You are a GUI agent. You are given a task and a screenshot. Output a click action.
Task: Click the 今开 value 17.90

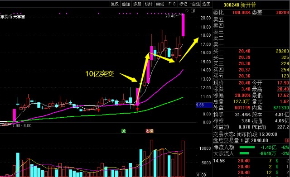pos(283,83)
